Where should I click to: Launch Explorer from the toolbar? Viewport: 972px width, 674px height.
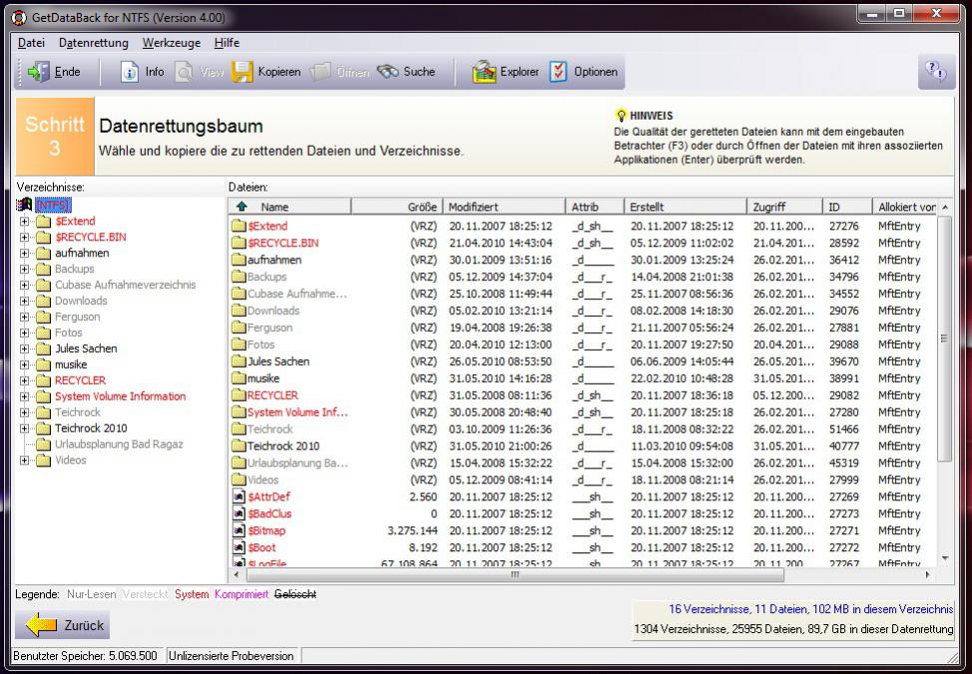tap(505, 72)
